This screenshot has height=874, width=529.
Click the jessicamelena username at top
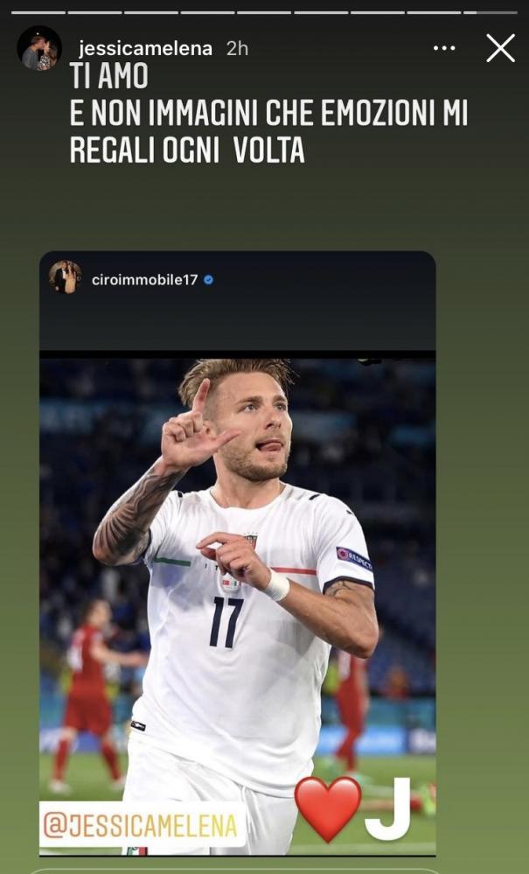point(145,49)
